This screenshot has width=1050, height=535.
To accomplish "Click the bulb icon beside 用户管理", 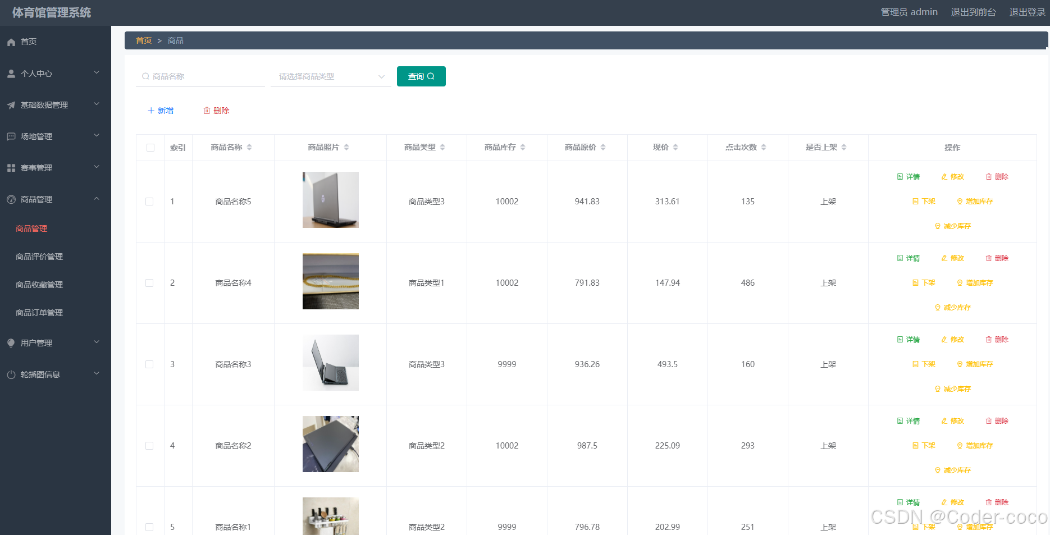I will pos(11,343).
